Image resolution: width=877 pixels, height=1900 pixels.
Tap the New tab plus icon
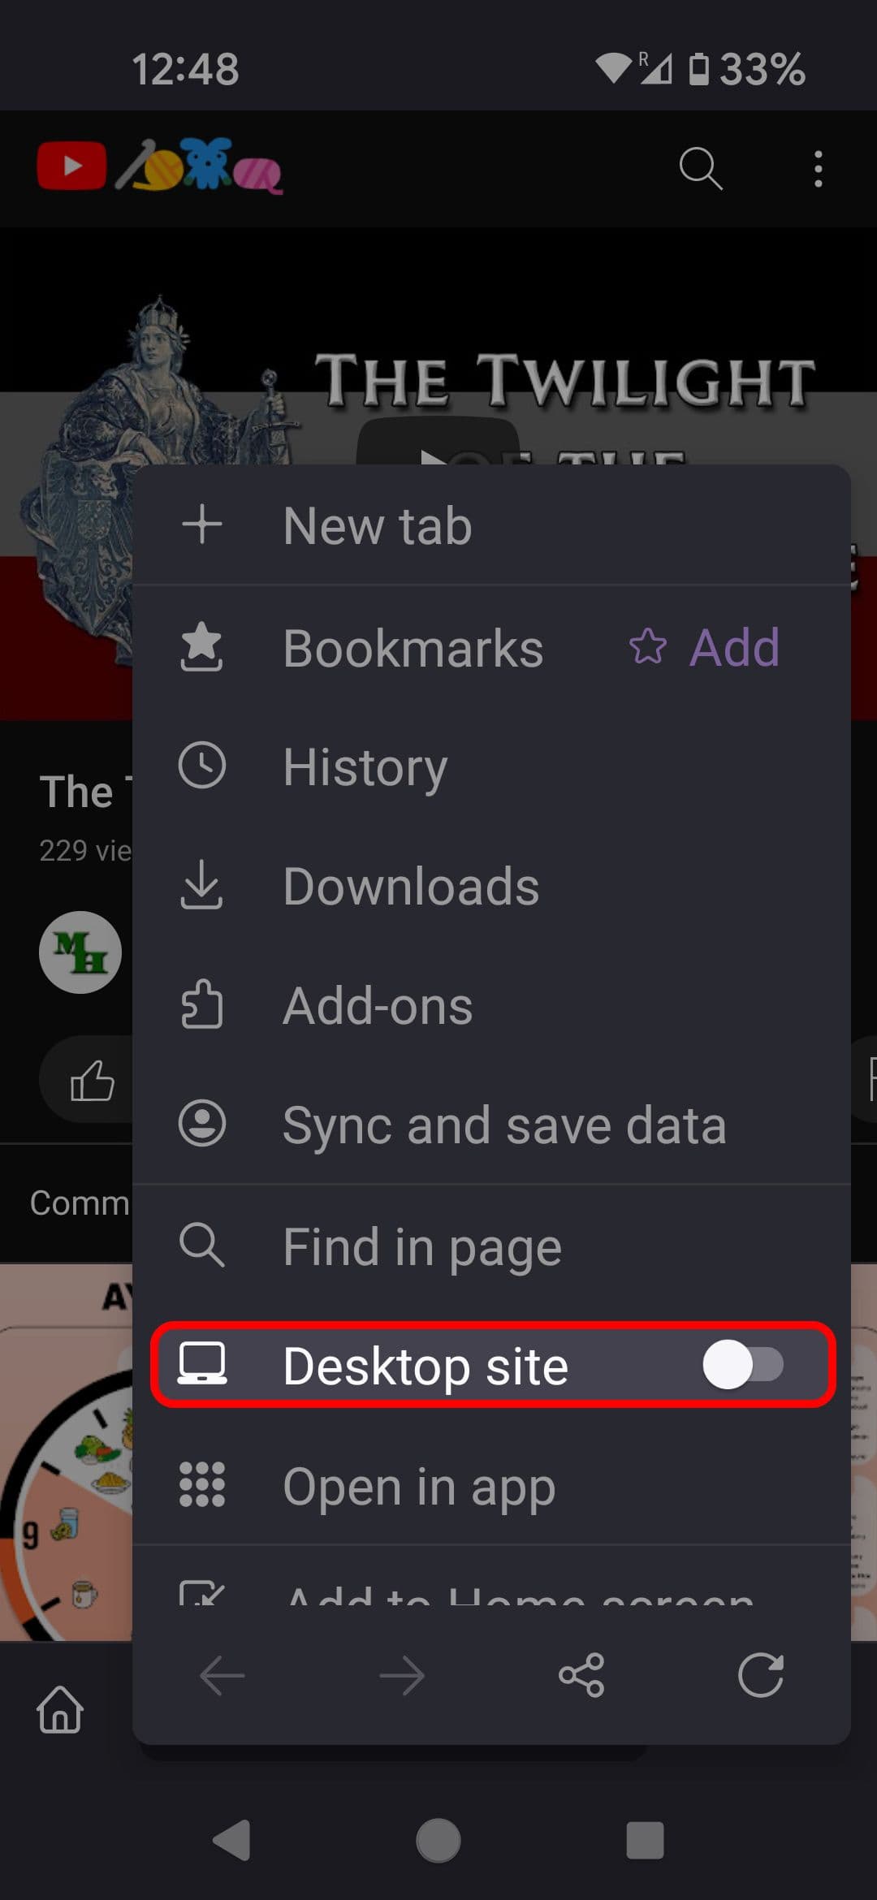click(x=202, y=525)
